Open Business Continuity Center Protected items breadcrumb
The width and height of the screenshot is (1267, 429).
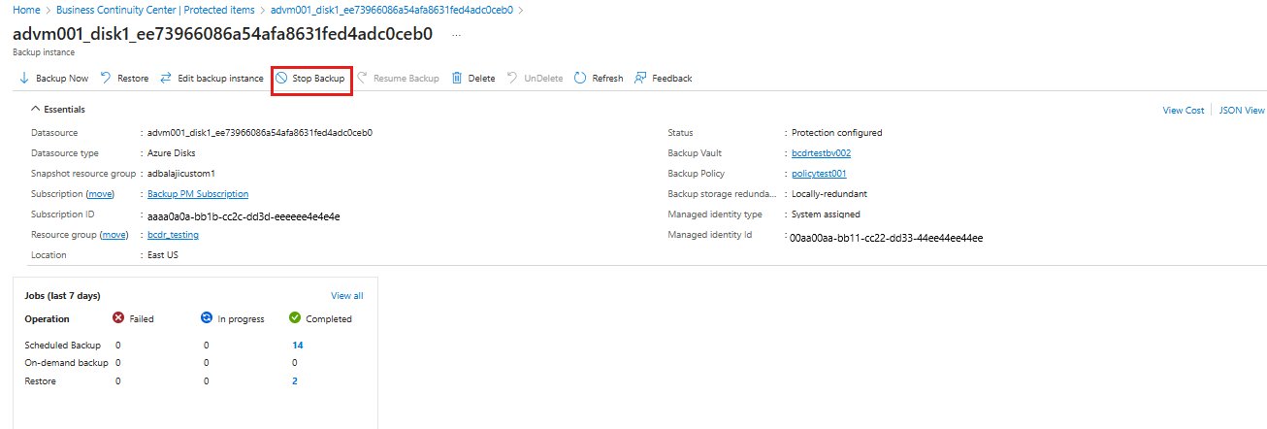(x=155, y=10)
